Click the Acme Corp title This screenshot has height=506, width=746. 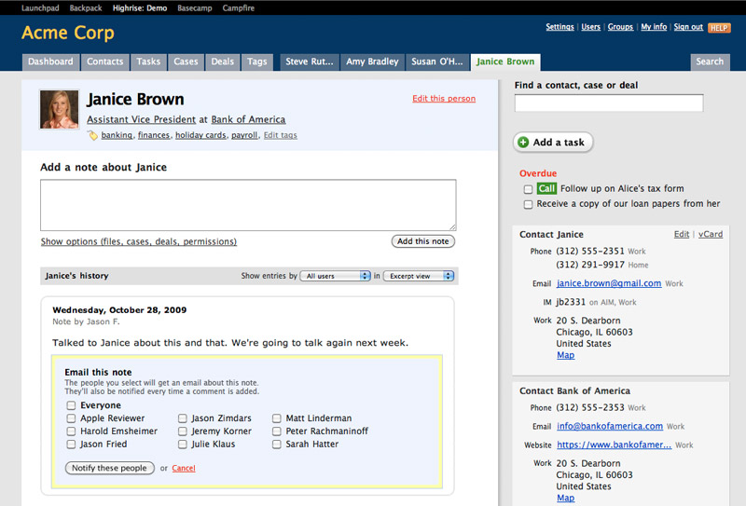coord(68,33)
